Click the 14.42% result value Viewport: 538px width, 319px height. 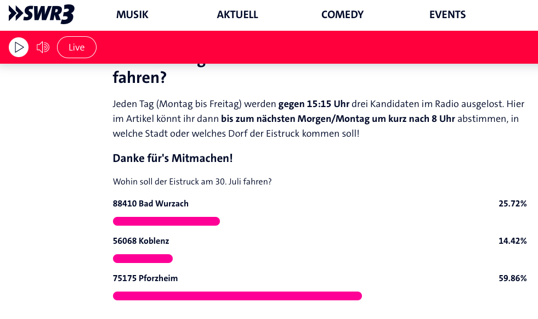(x=512, y=241)
